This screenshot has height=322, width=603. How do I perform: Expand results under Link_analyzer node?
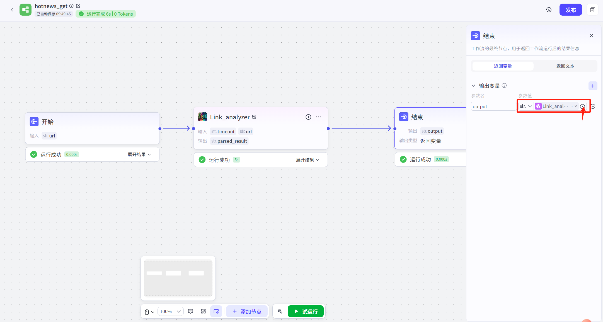[307, 160]
